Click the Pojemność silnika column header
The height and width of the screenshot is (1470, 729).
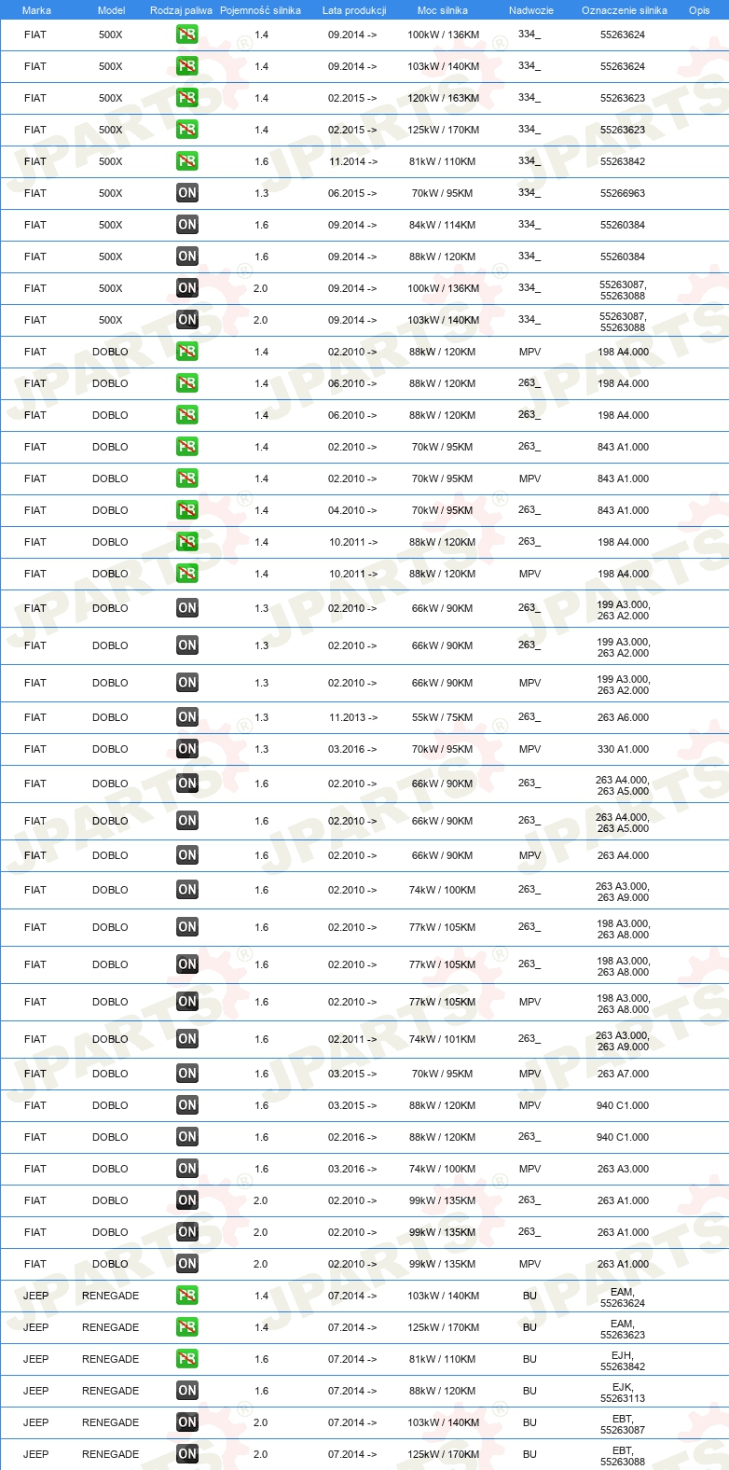coord(260,10)
